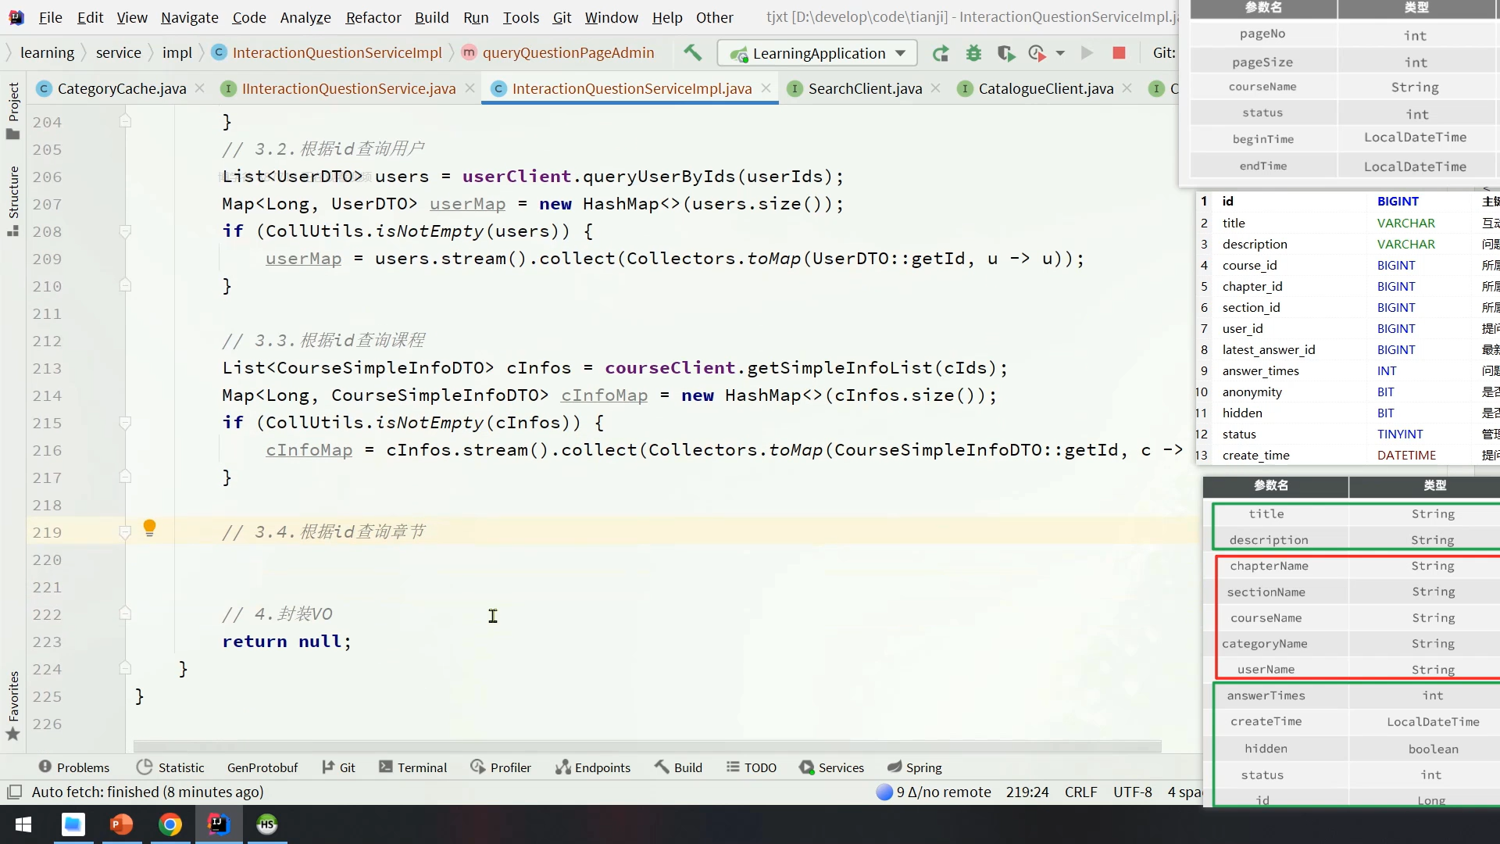Open the LearningApplication run configuration dropdown
Viewport: 1500px width, 844px height.
[816, 53]
